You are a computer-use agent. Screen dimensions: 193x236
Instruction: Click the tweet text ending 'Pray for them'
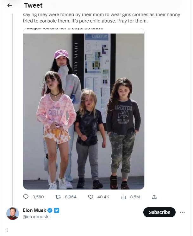(x=85, y=21)
